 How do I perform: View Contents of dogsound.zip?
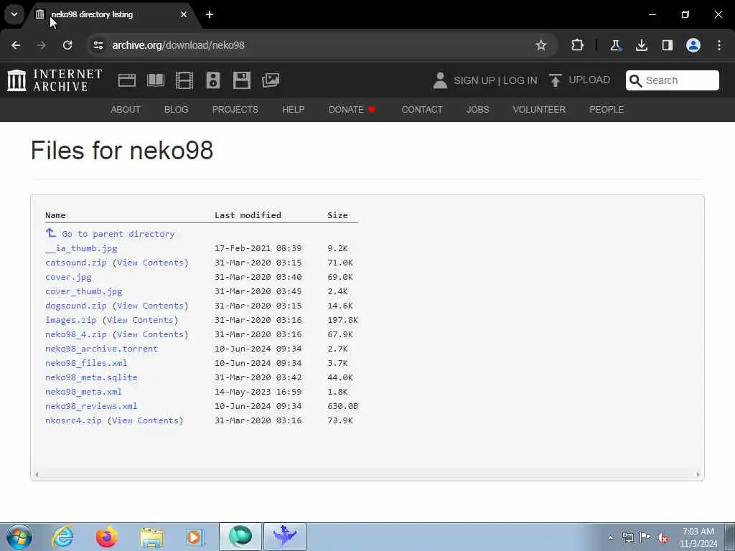pos(151,306)
